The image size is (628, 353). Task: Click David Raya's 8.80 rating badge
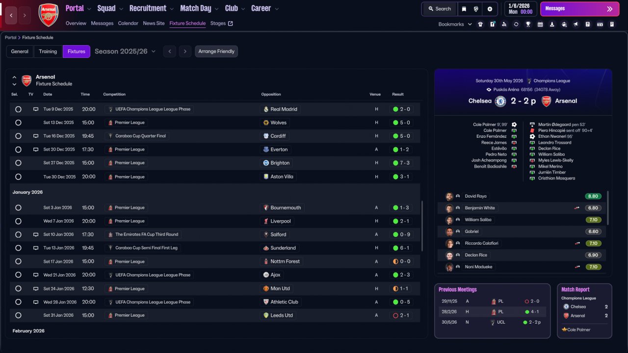(x=593, y=196)
